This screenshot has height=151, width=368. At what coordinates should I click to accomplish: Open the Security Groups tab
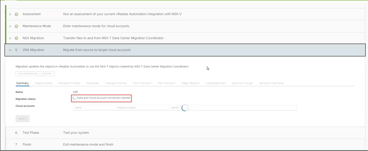click(242, 83)
